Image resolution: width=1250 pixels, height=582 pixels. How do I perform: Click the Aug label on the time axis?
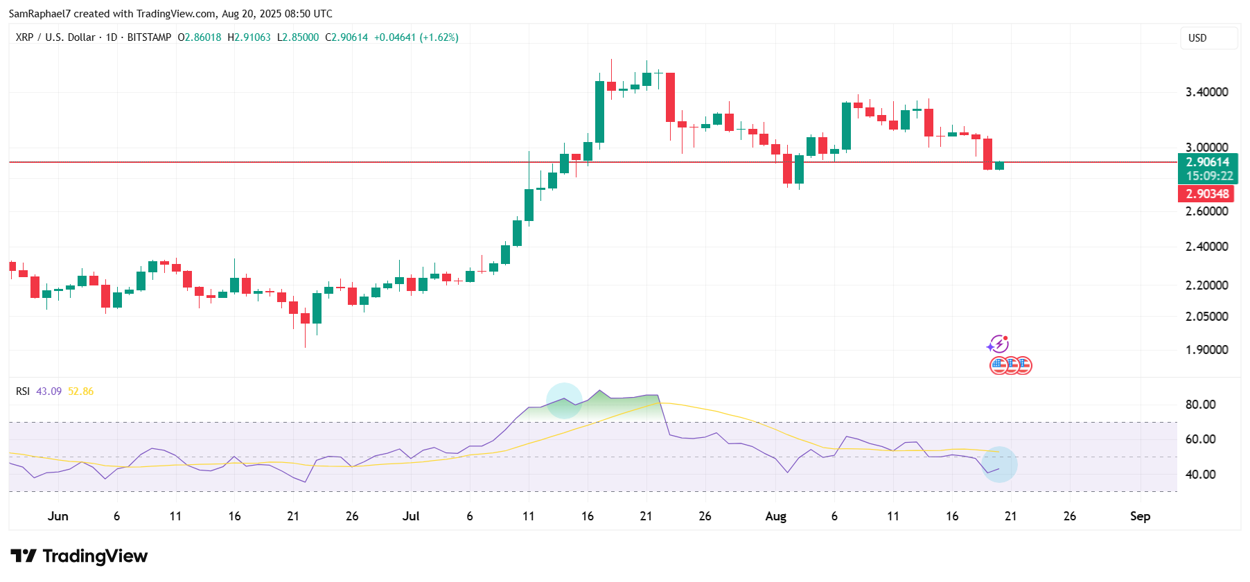click(x=775, y=516)
